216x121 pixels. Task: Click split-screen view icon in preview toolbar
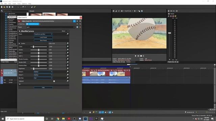pos(122,11)
